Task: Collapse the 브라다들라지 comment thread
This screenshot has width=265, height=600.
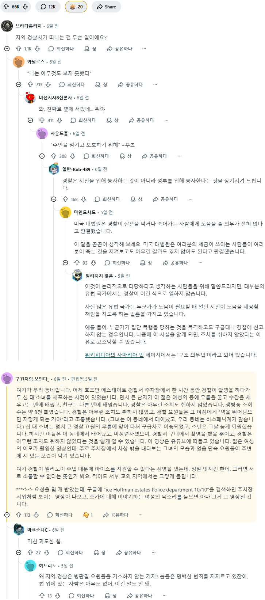Action: (x=7, y=49)
